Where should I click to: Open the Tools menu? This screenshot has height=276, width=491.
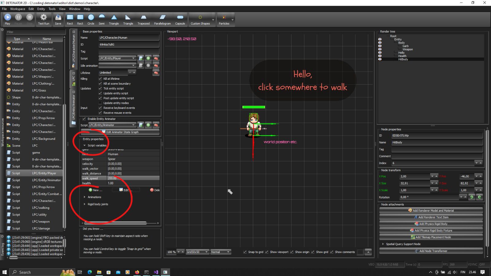[52, 9]
